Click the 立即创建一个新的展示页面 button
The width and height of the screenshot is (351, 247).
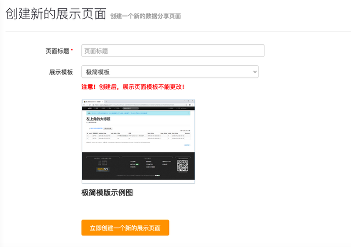[125, 227]
